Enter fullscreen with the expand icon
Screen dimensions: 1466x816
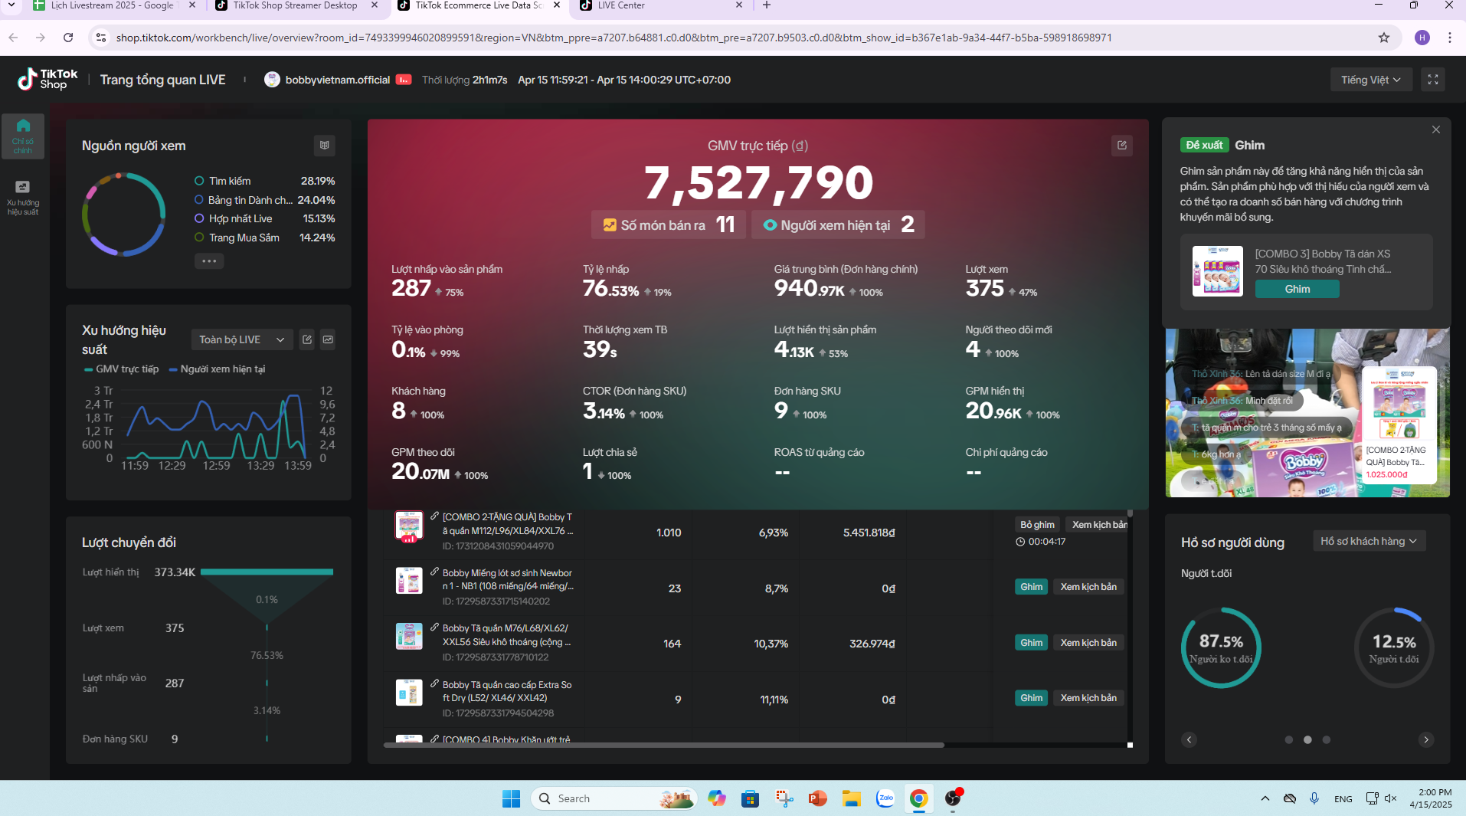(1433, 80)
